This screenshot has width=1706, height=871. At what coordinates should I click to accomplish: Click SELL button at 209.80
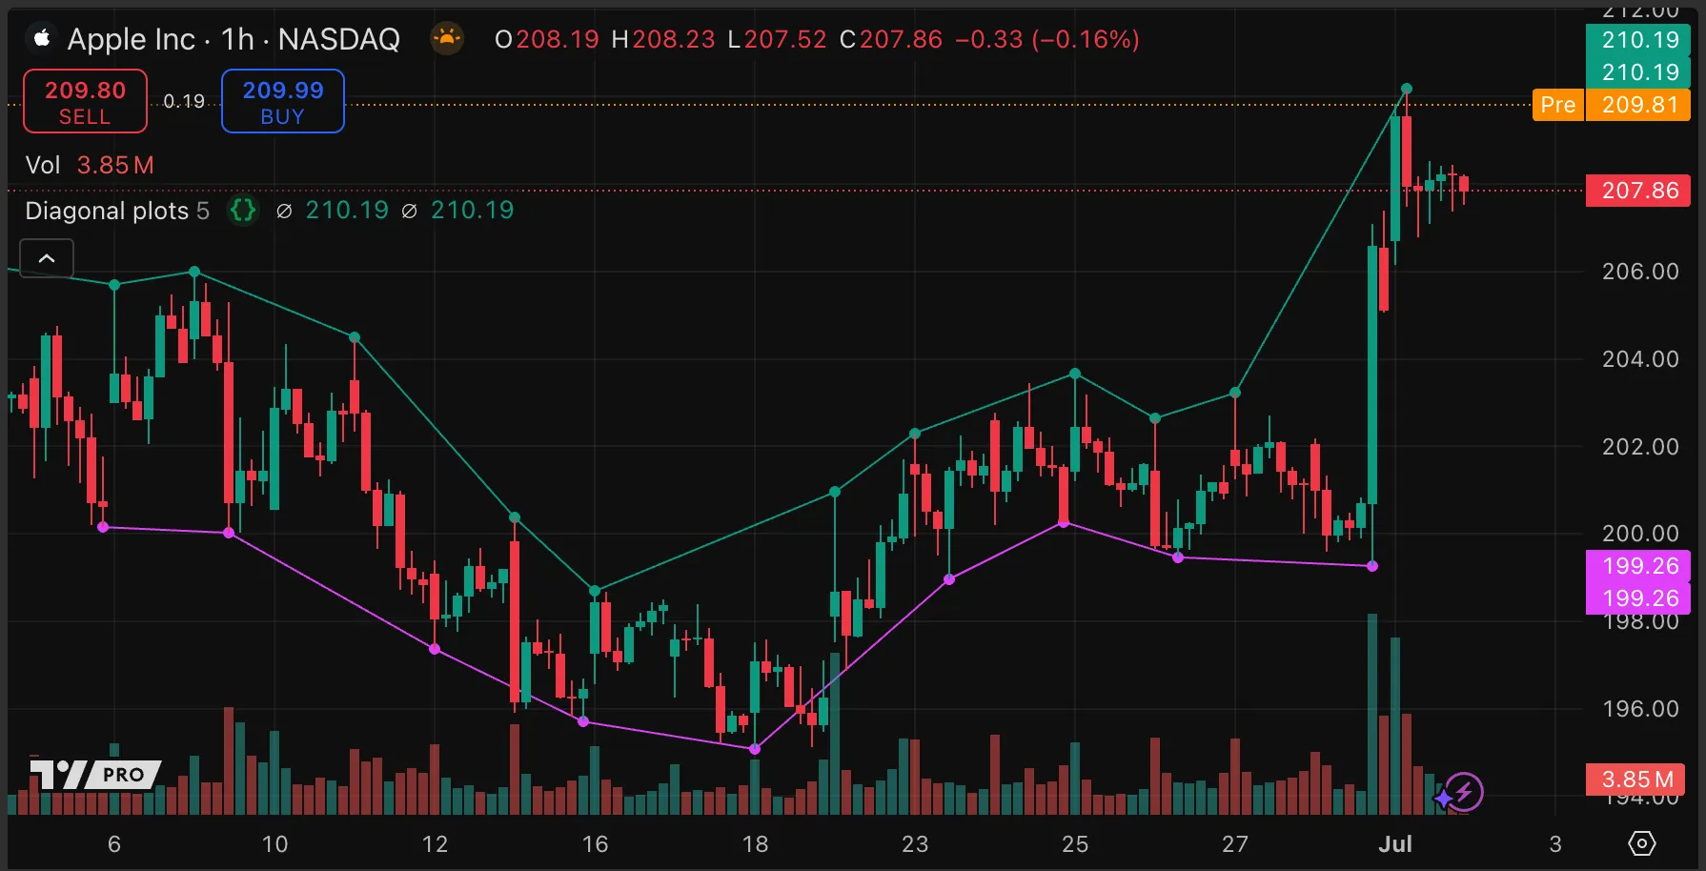[85, 101]
